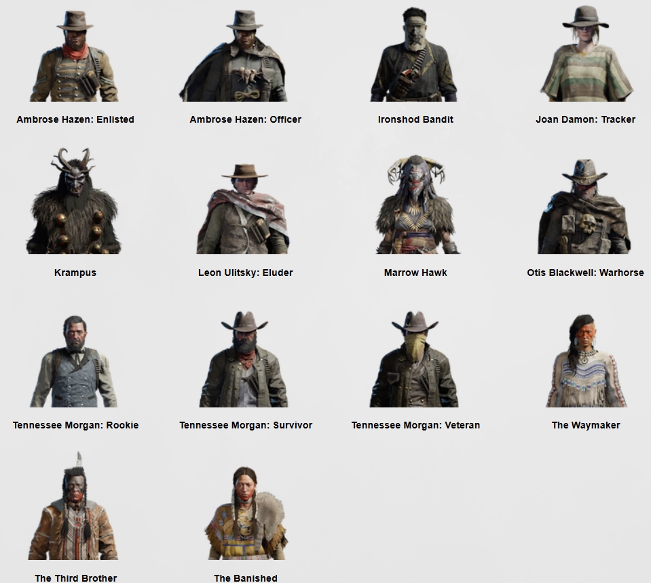Click the 'Tennessee Morgan: Survivor' caption
This screenshot has width=651, height=583.
pos(246,426)
